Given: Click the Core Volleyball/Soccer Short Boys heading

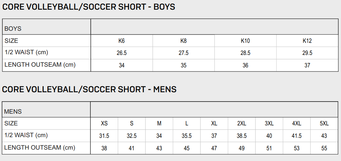Looking at the screenshot, I should (x=89, y=7).
